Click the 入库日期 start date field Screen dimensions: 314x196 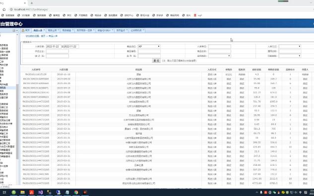[53, 47]
